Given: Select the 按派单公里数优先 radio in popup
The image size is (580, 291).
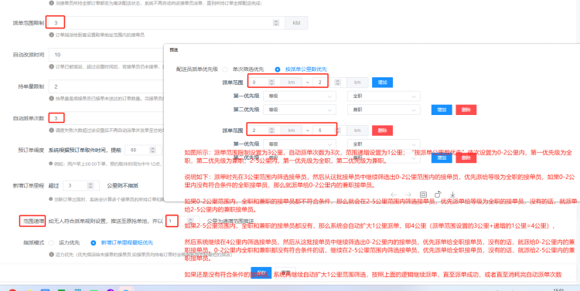Looking at the screenshot, I should pyautogui.click(x=278, y=69).
